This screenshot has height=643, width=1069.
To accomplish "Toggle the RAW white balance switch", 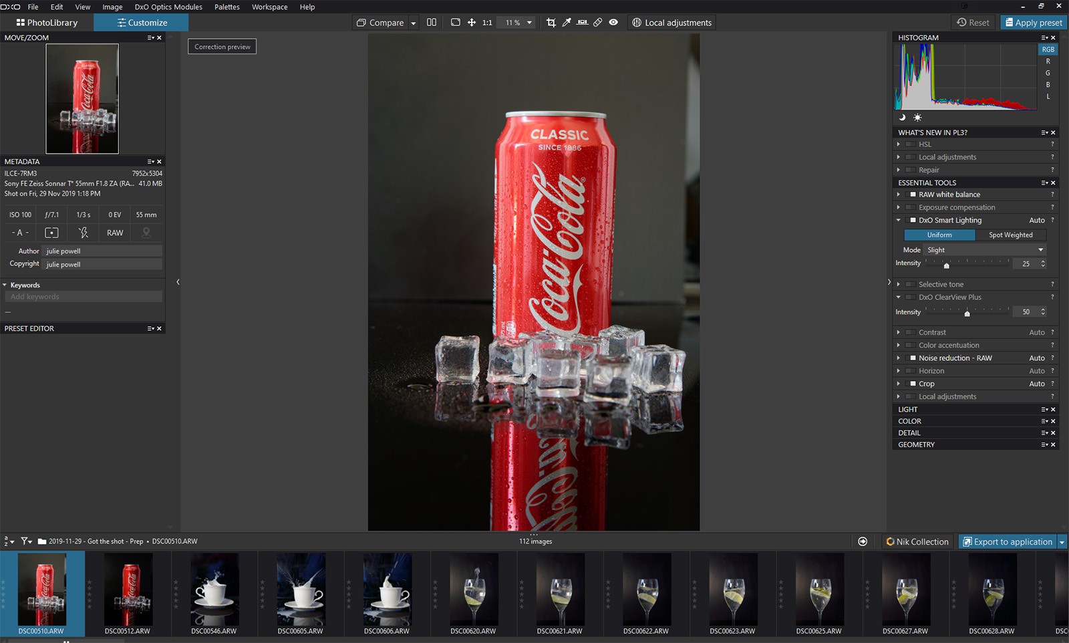I will (x=913, y=195).
